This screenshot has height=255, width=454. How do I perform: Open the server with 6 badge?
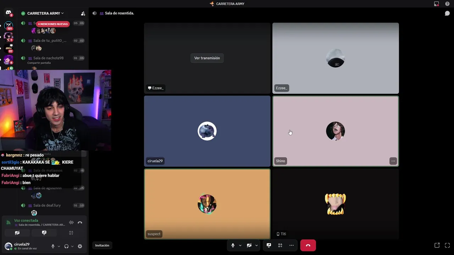pyautogui.click(x=8, y=59)
